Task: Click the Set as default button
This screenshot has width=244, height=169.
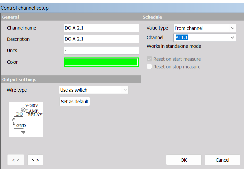Action: point(75,102)
